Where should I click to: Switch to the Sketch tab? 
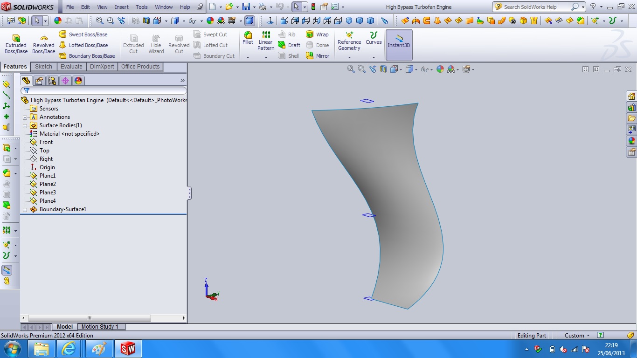click(x=43, y=66)
